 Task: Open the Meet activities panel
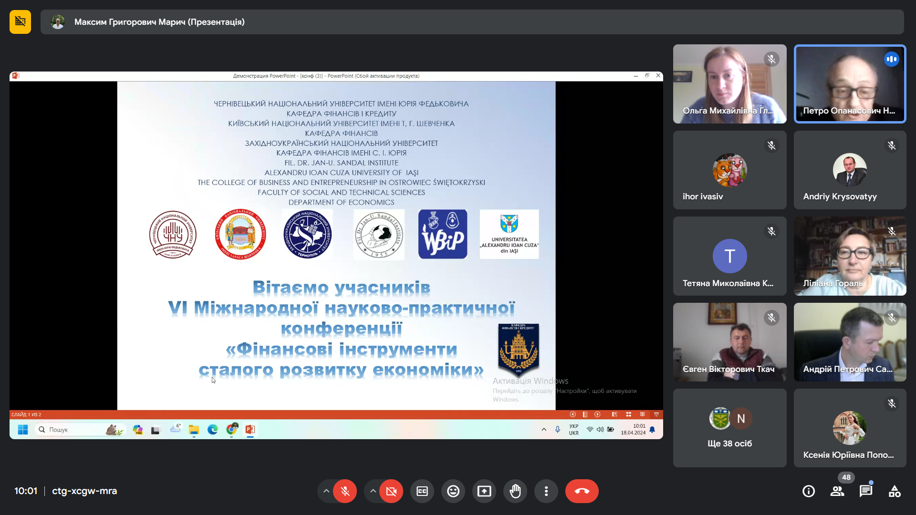894,491
